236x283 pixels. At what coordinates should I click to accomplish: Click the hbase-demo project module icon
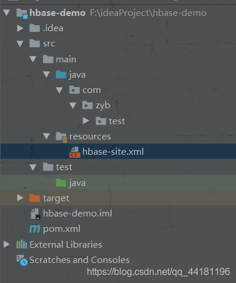(x=22, y=14)
